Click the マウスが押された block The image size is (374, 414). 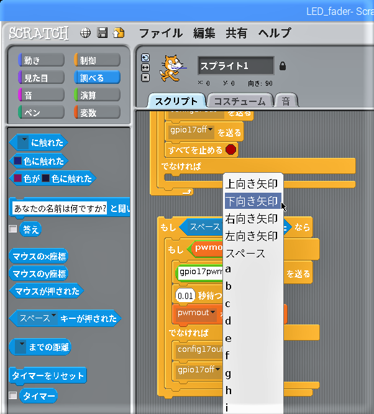pos(47,291)
